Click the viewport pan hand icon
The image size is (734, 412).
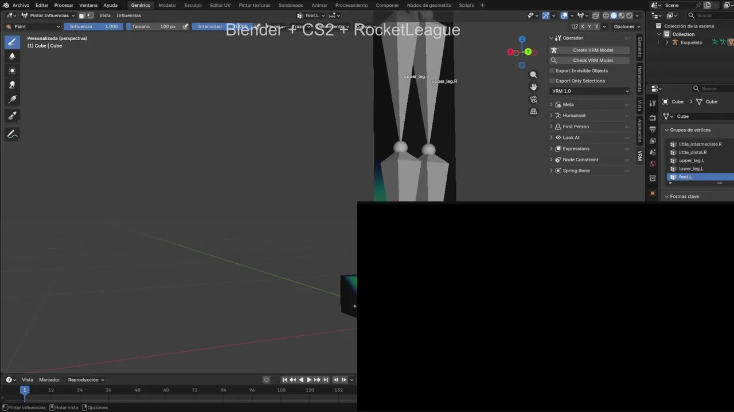533,86
